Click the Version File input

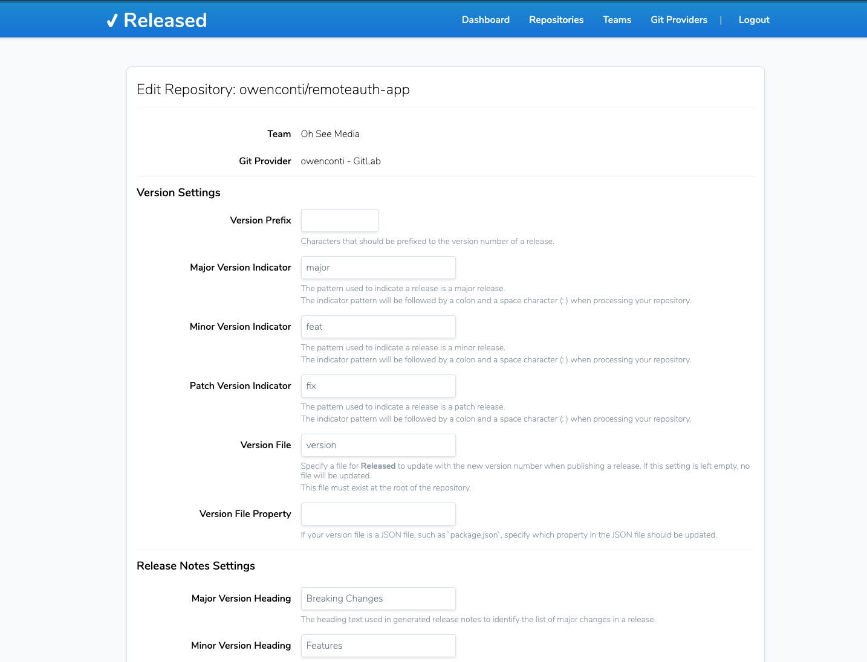click(x=378, y=445)
